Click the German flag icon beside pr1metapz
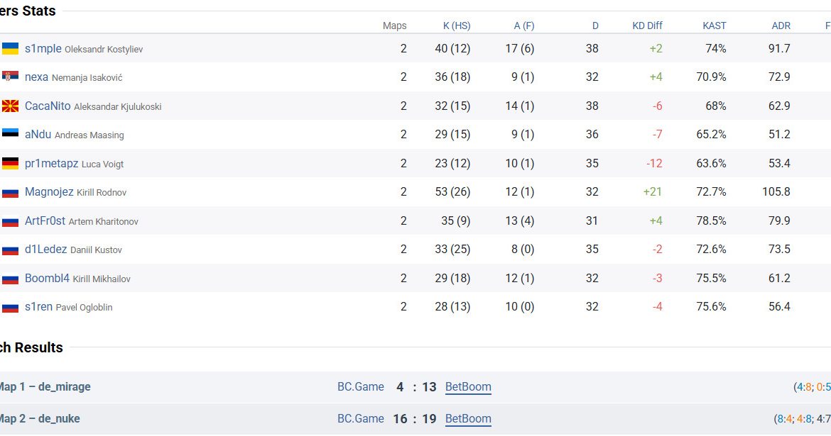Image resolution: width=831 pixels, height=436 pixels. click(x=10, y=164)
